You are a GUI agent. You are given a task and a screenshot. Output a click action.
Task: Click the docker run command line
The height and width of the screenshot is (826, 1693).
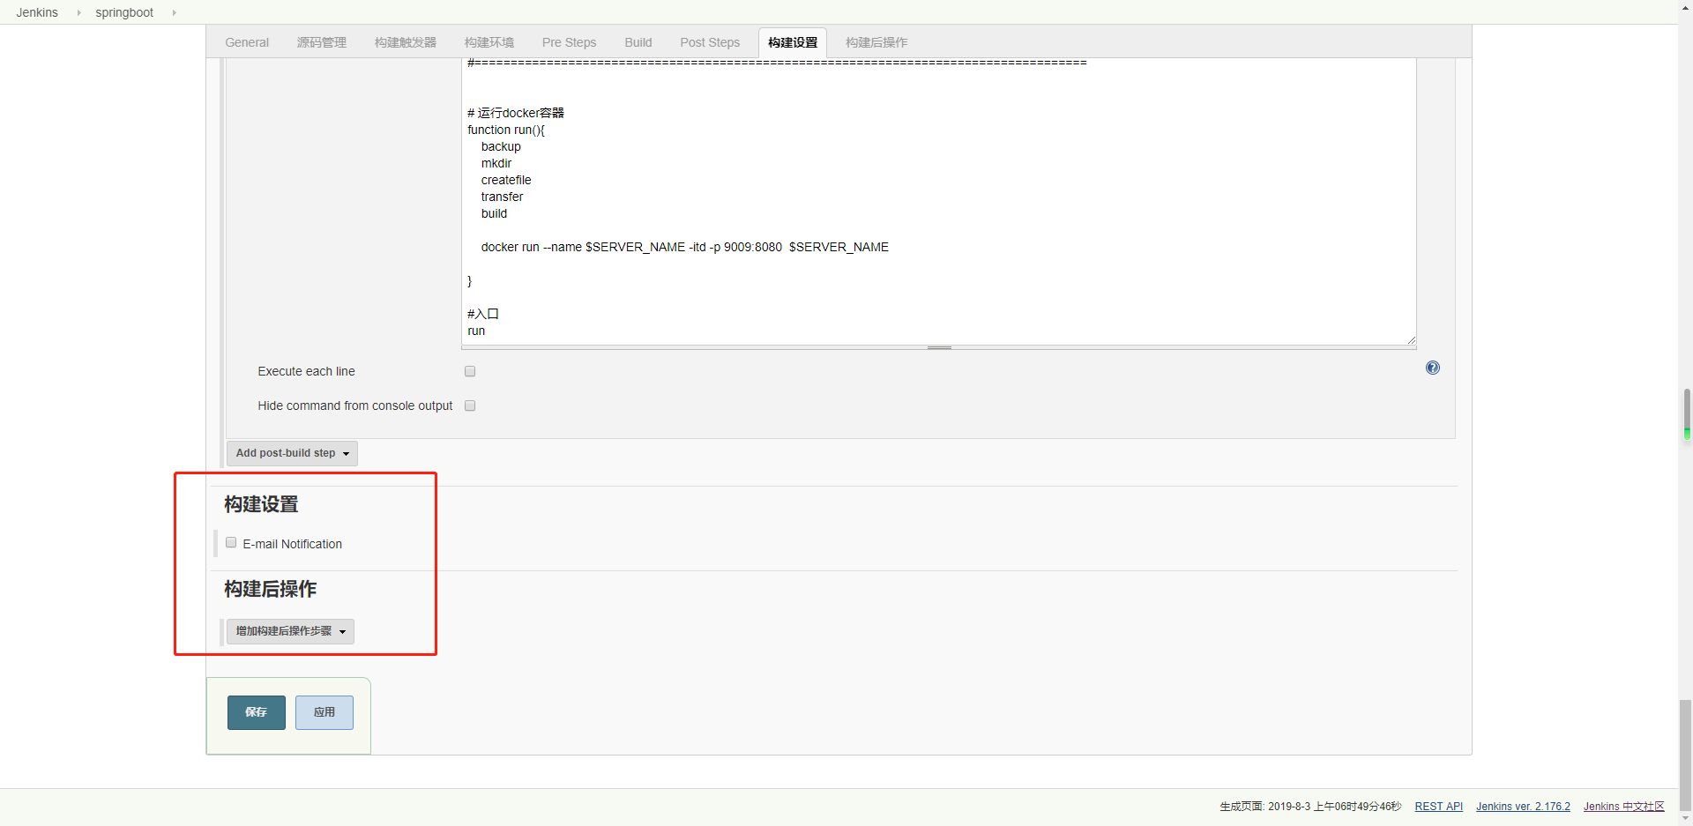tap(684, 247)
